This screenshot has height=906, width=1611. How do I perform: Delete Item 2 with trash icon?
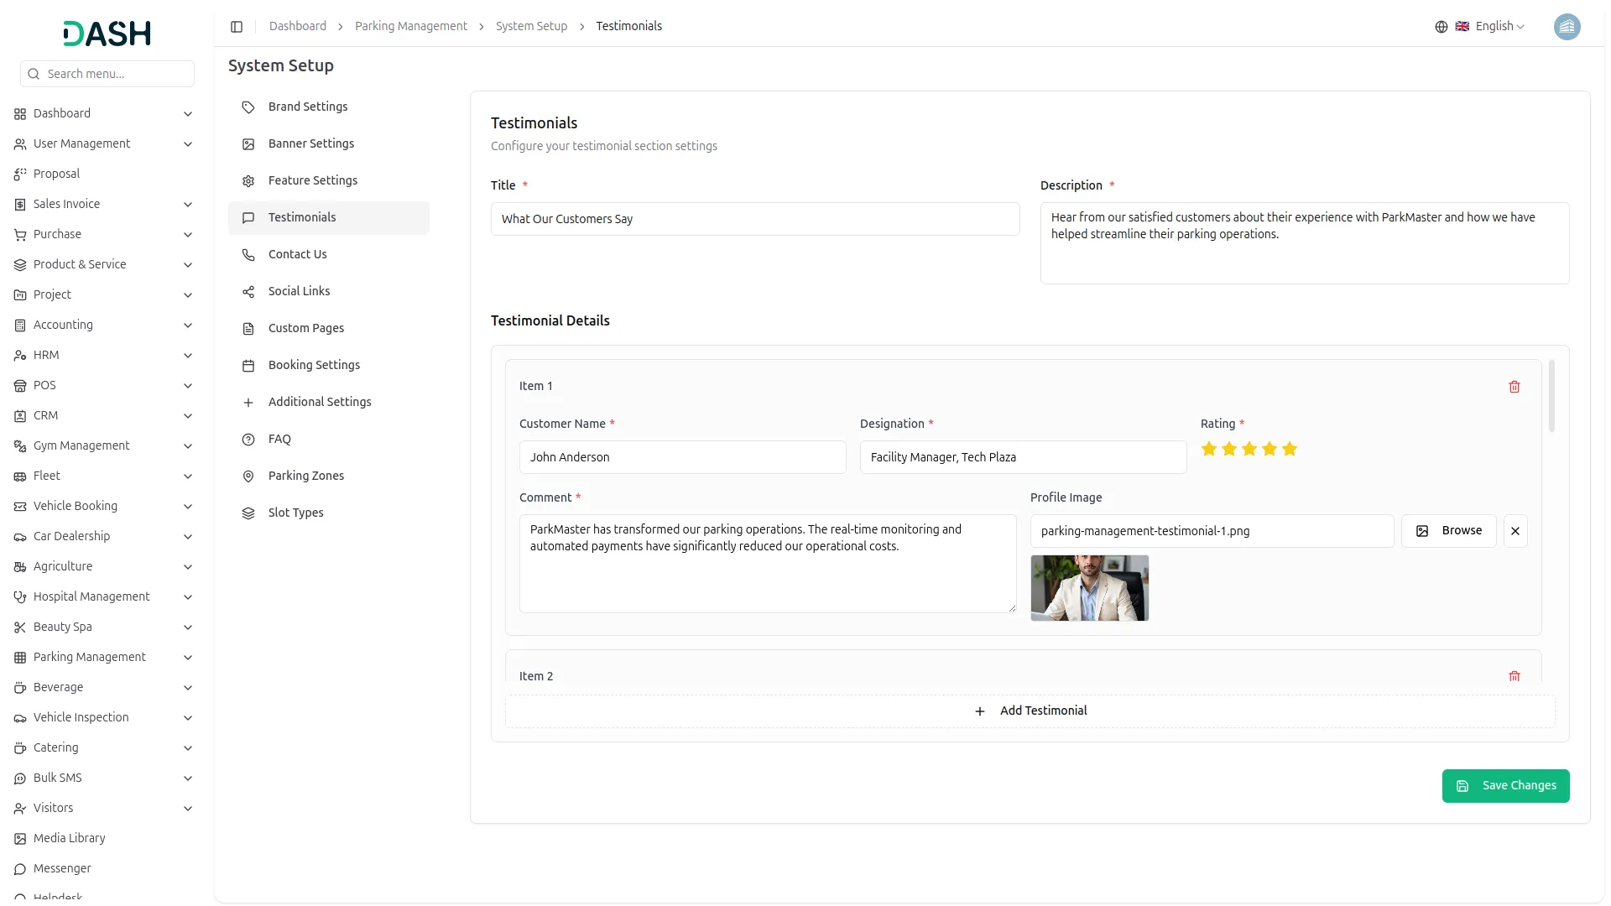1515,676
